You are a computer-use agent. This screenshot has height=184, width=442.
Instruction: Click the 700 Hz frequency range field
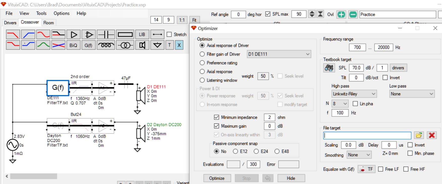tap(357, 47)
